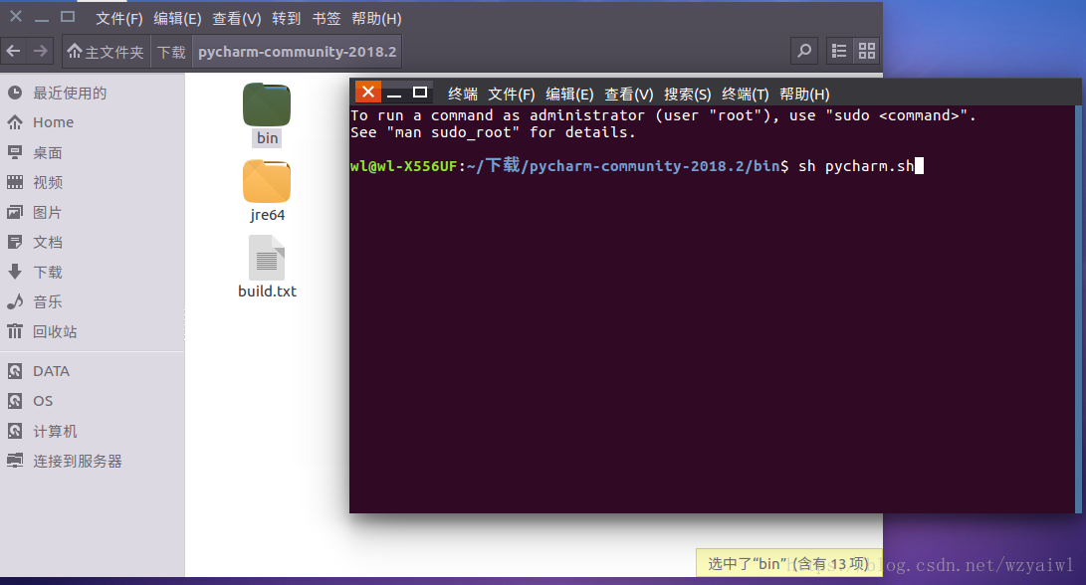Select the build.txt file icon
Image resolution: width=1086 pixels, height=585 pixels.
pos(267,258)
